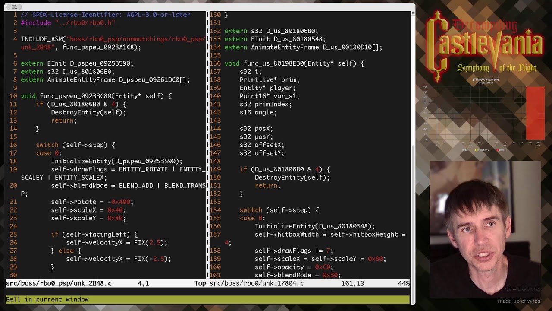Image resolution: width=552 pixels, height=311 pixels.
Task: Click "self->scaleY = 0x80;" on line 23
Action: click(88, 218)
